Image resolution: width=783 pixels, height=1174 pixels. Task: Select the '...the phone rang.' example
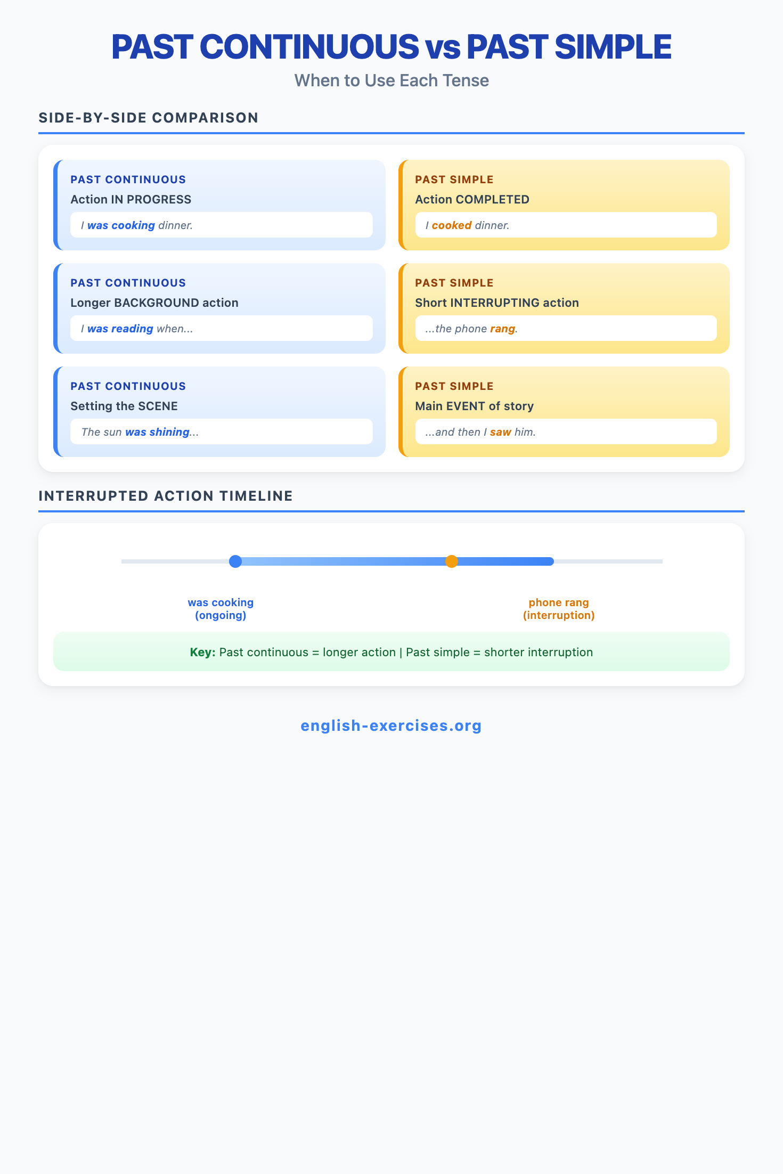[x=566, y=329]
